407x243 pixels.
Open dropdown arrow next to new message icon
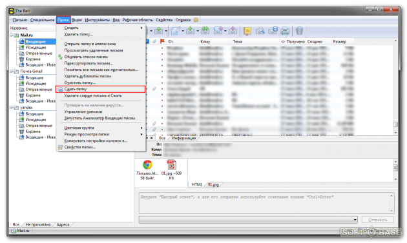pyautogui.click(x=183, y=31)
